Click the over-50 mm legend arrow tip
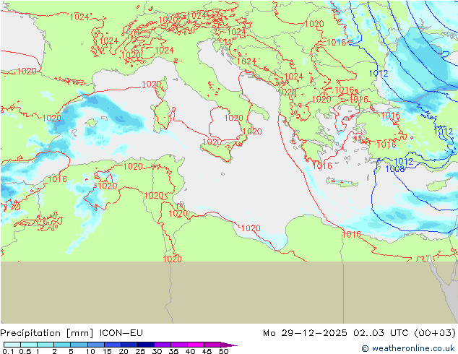The height and width of the screenshot is (354, 458). click(x=230, y=345)
